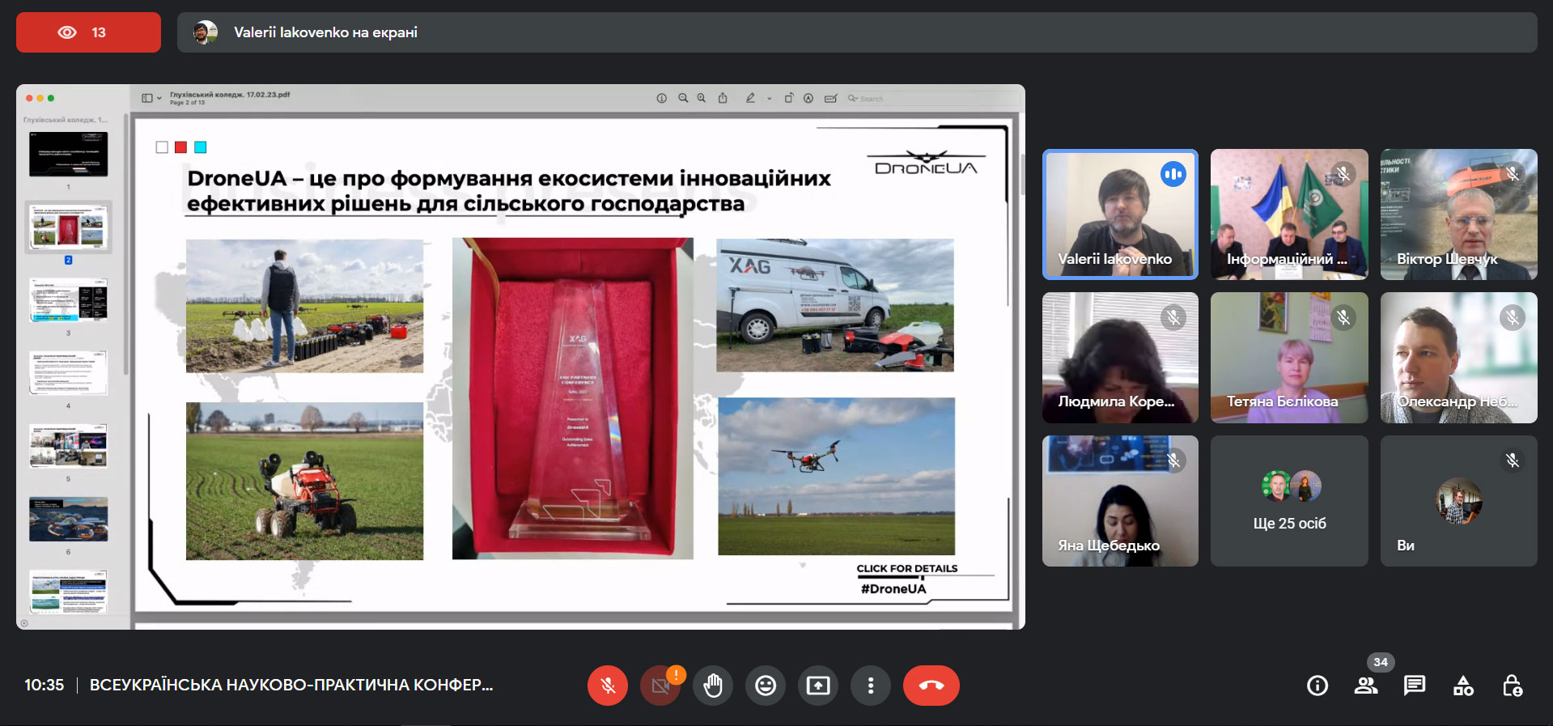The height and width of the screenshot is (726, 1553).
Task: Start presenting your screen
Action: (x=818, y=686)
